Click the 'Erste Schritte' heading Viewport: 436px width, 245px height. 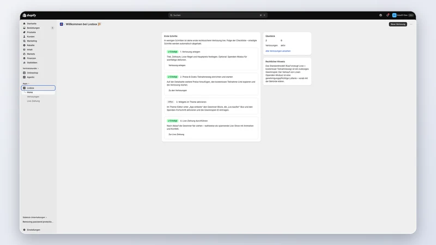click(x=171, y=36)
